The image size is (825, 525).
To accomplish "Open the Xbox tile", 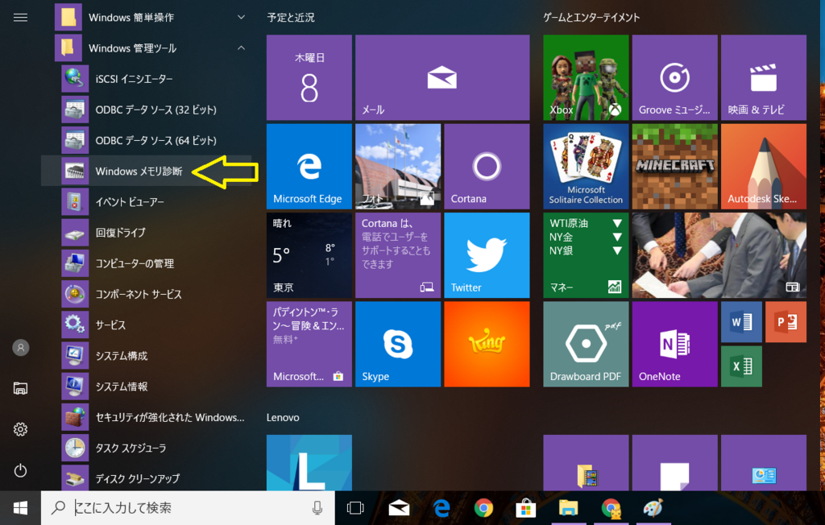I will 586,77.
